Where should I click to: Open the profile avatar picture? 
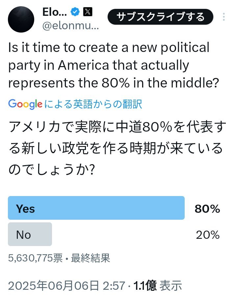[x=21, y=19]
